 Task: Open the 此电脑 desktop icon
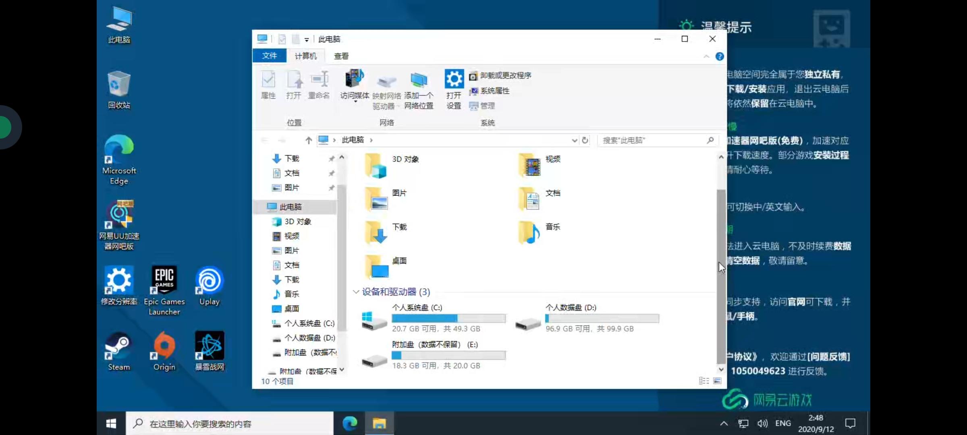(119, 25)
